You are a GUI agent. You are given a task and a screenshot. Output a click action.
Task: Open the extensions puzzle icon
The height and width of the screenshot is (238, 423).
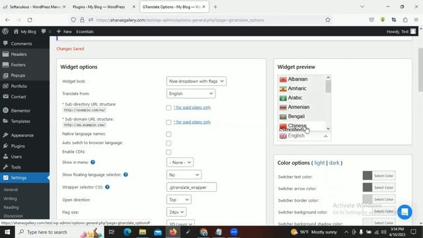pos(405,20)
